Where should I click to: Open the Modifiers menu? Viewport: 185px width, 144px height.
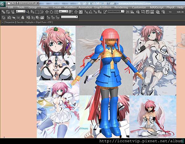pyautogui.click(x=70, y=7)
